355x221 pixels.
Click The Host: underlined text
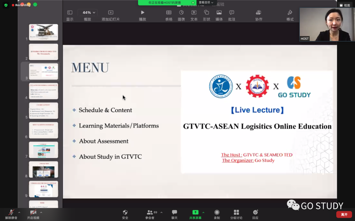pyautogui.click(x=232, y=155)
